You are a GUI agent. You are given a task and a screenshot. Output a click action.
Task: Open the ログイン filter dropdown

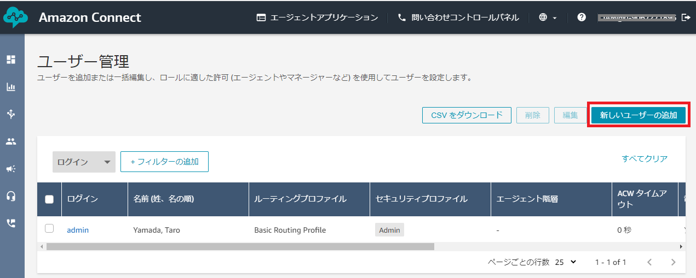coord(84,162)
